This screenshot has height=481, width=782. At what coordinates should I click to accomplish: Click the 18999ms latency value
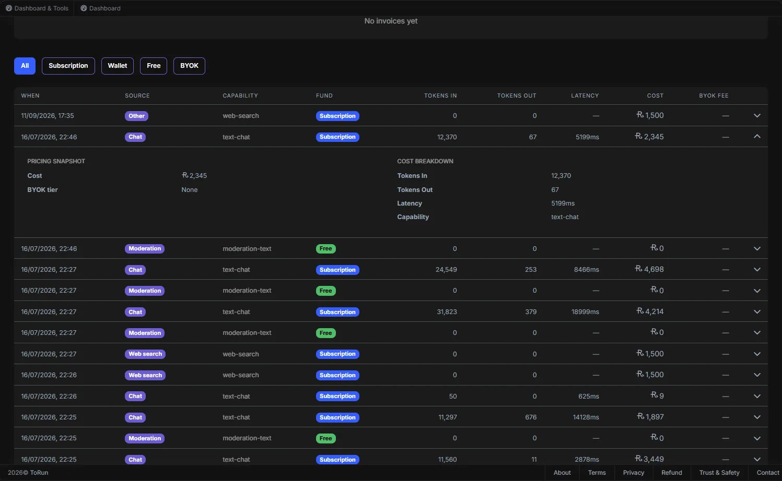tap(585, 312)
